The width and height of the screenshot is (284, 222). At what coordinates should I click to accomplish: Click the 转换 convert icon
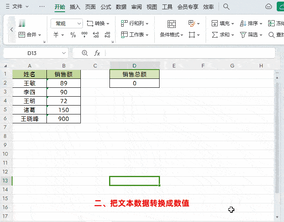(90, 23)
